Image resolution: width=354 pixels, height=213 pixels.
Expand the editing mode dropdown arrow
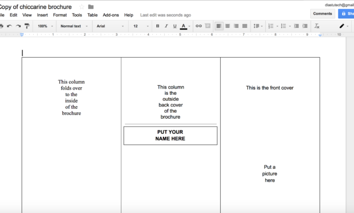(348, 26)
